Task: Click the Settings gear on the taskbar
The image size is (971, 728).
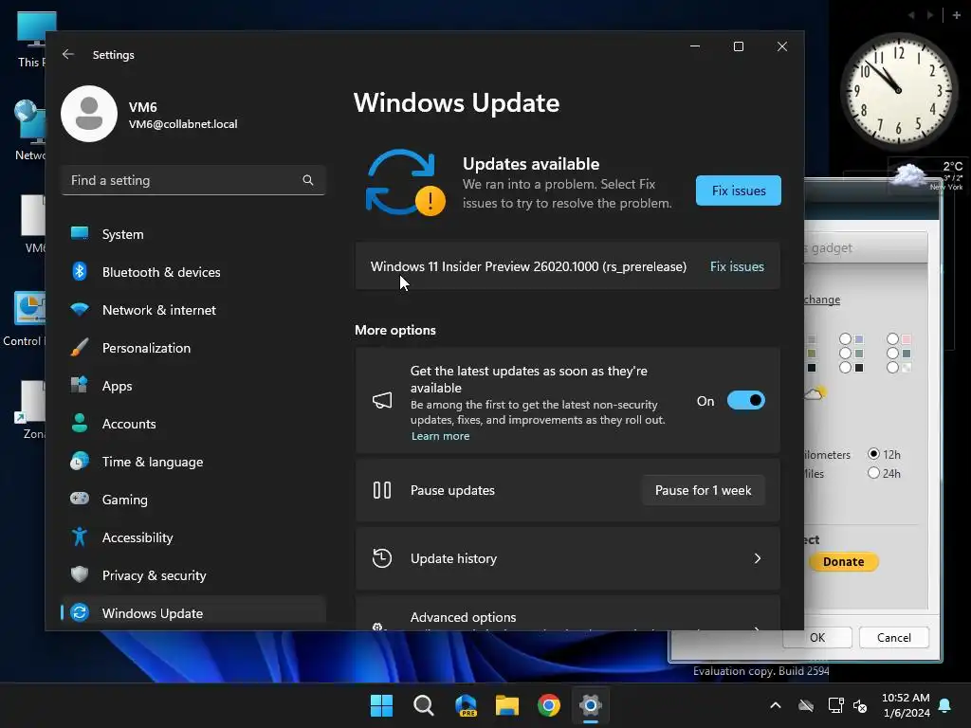Action: (591, 705)
